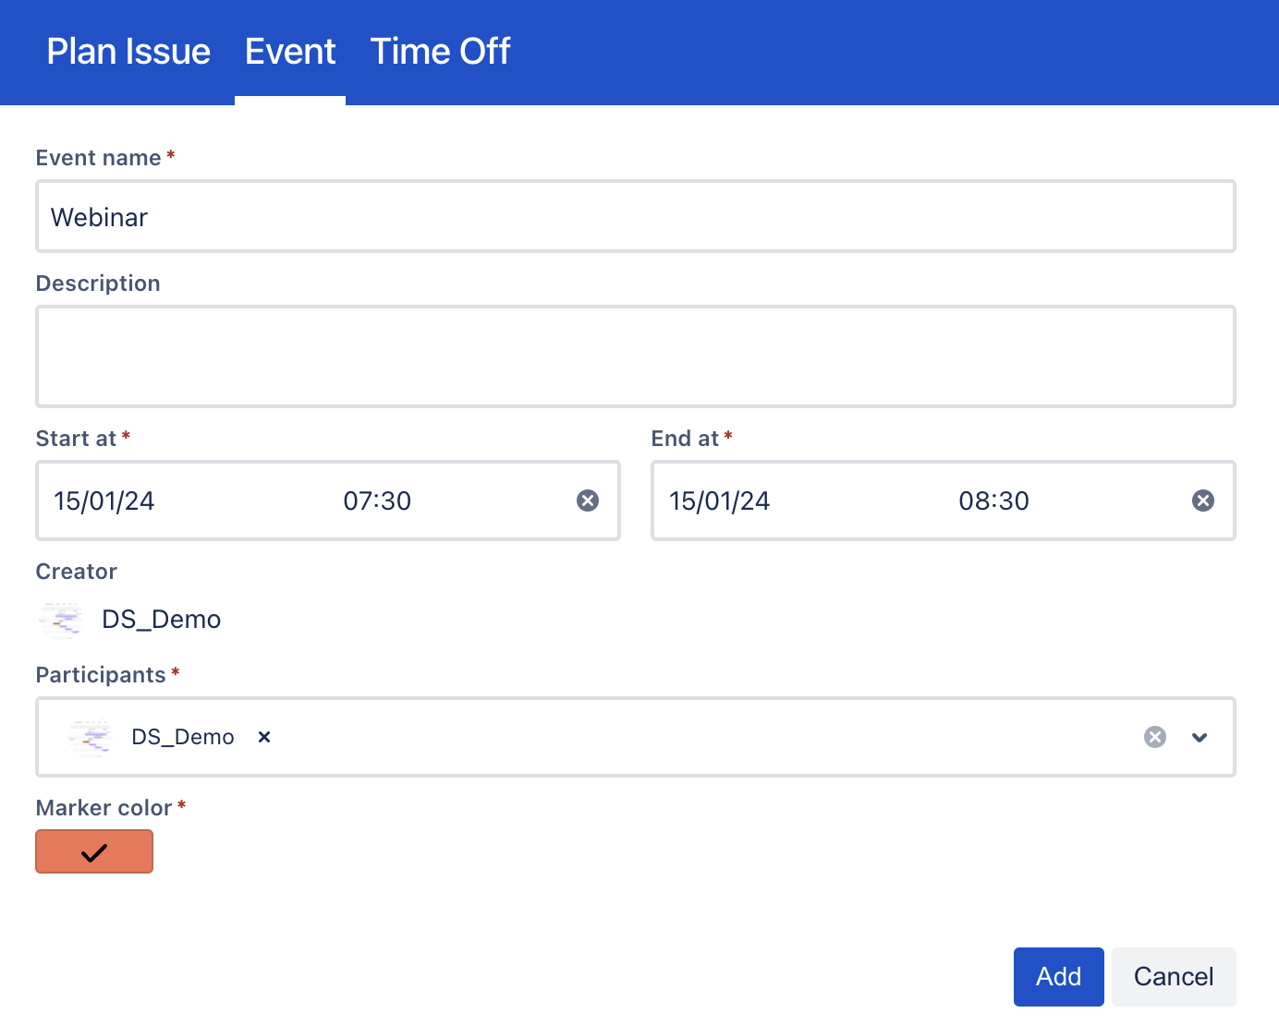Clear the Start at date with the X icon

click(x=588, y=500)
